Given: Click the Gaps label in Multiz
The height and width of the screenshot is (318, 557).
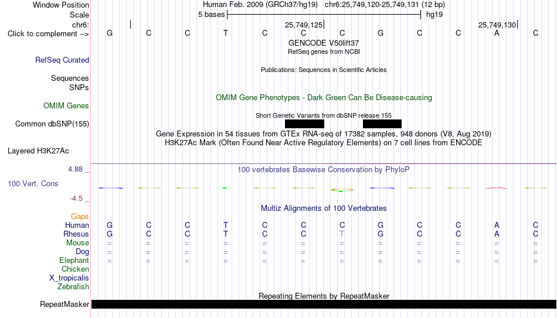Looking at the screenshot, I should 80,217.
